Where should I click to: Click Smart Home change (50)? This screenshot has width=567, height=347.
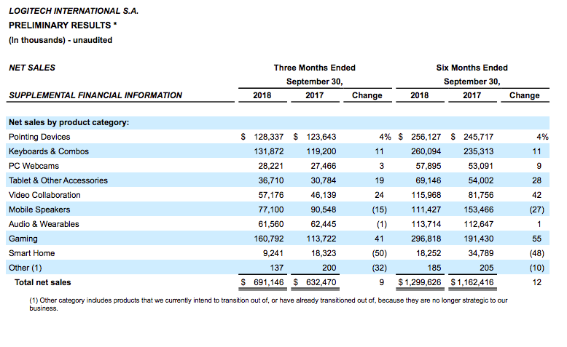(x=379, y=253)
